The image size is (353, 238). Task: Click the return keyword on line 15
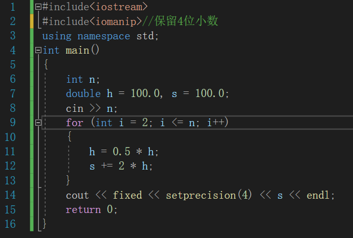[x=83, y=210]
